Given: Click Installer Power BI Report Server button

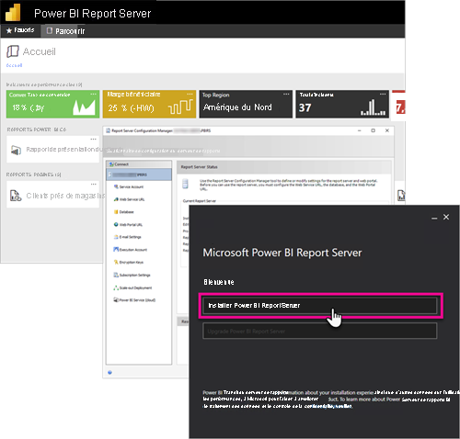Looking at the screenshot, I should (x=320, y=306).
